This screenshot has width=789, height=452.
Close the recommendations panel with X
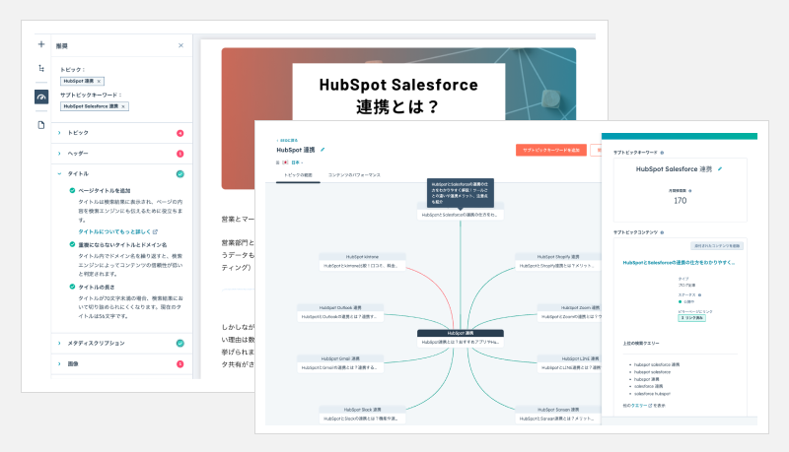click(x=180, y=45)
